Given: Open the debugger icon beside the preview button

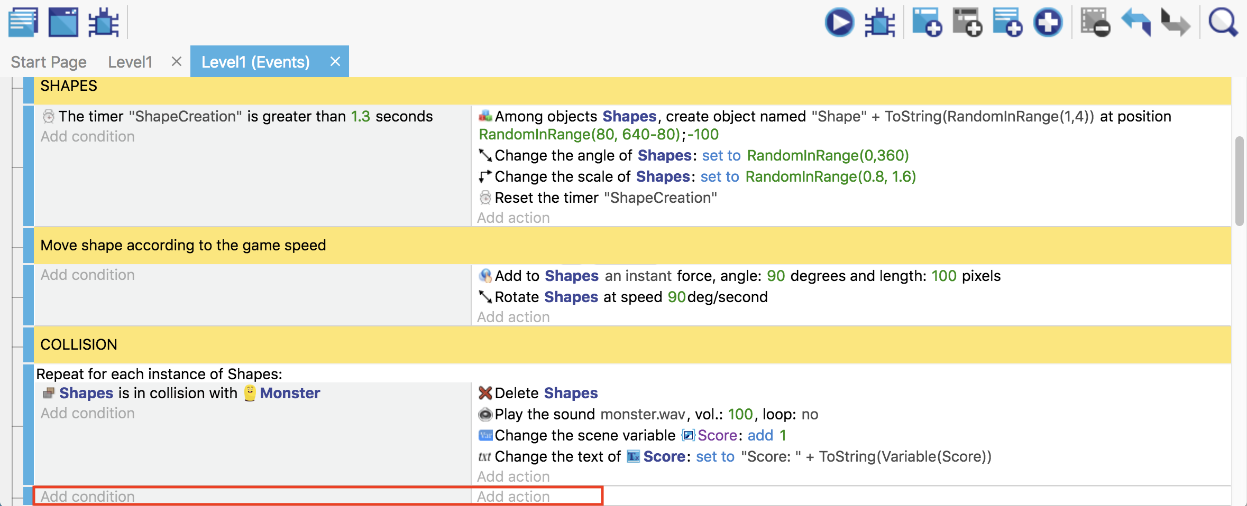Looking at the screenshot, I should [x=879, y=23].
